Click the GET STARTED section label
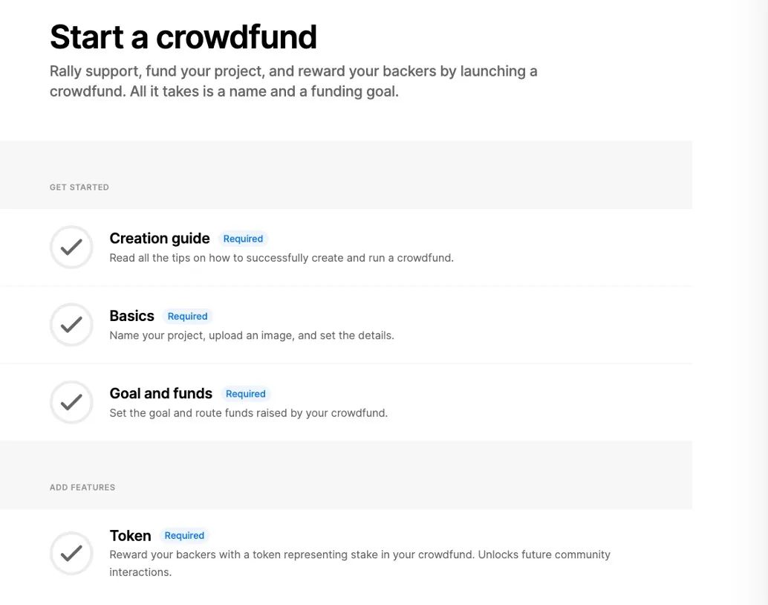The height and width of the screenshot is (605, 768). 79,187
